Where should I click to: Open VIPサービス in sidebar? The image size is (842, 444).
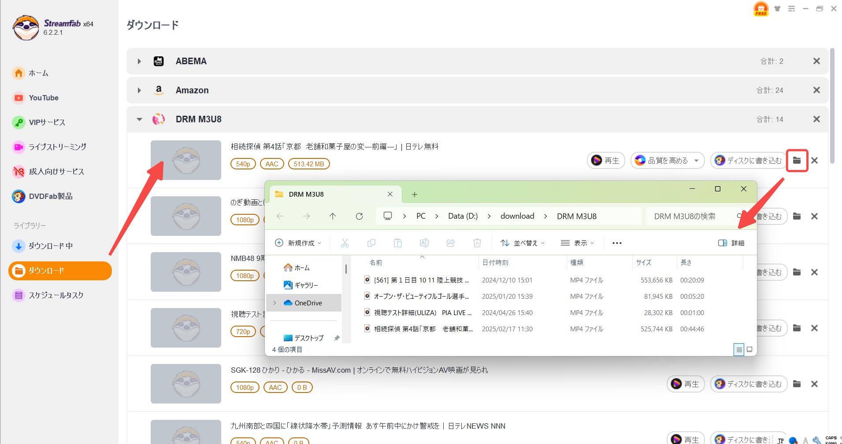(39, 122)
